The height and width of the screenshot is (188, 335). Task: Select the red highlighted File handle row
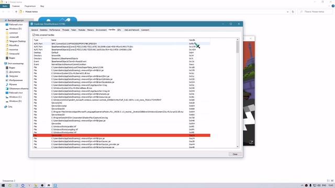(121, 135)
